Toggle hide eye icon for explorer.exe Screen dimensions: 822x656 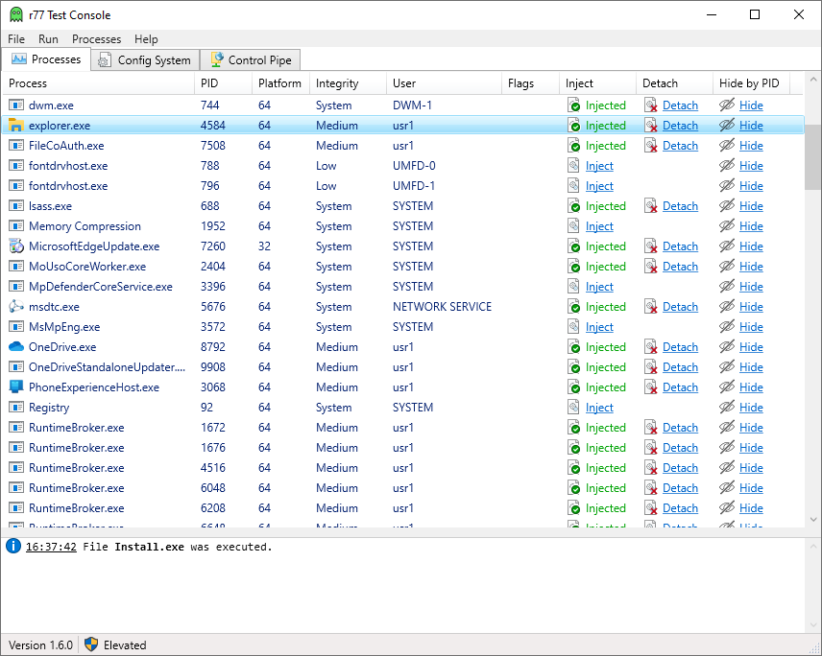coord(727,125)
